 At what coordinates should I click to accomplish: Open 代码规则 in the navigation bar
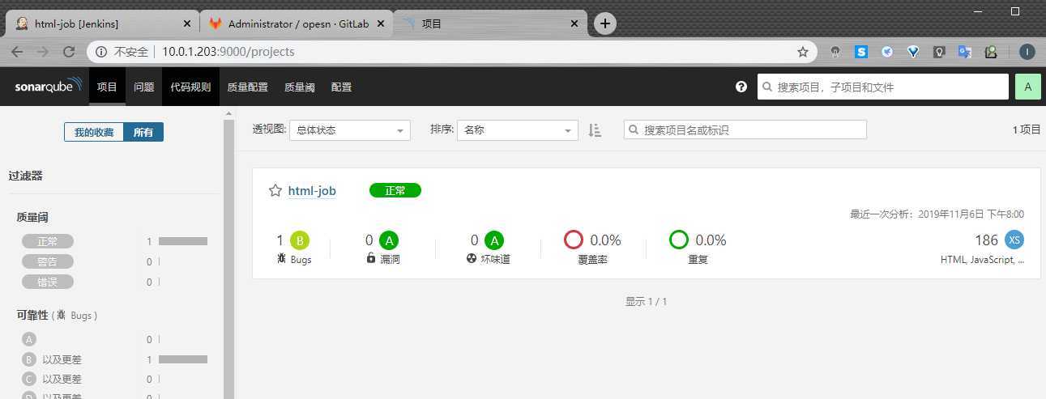[x=190, y=87]
